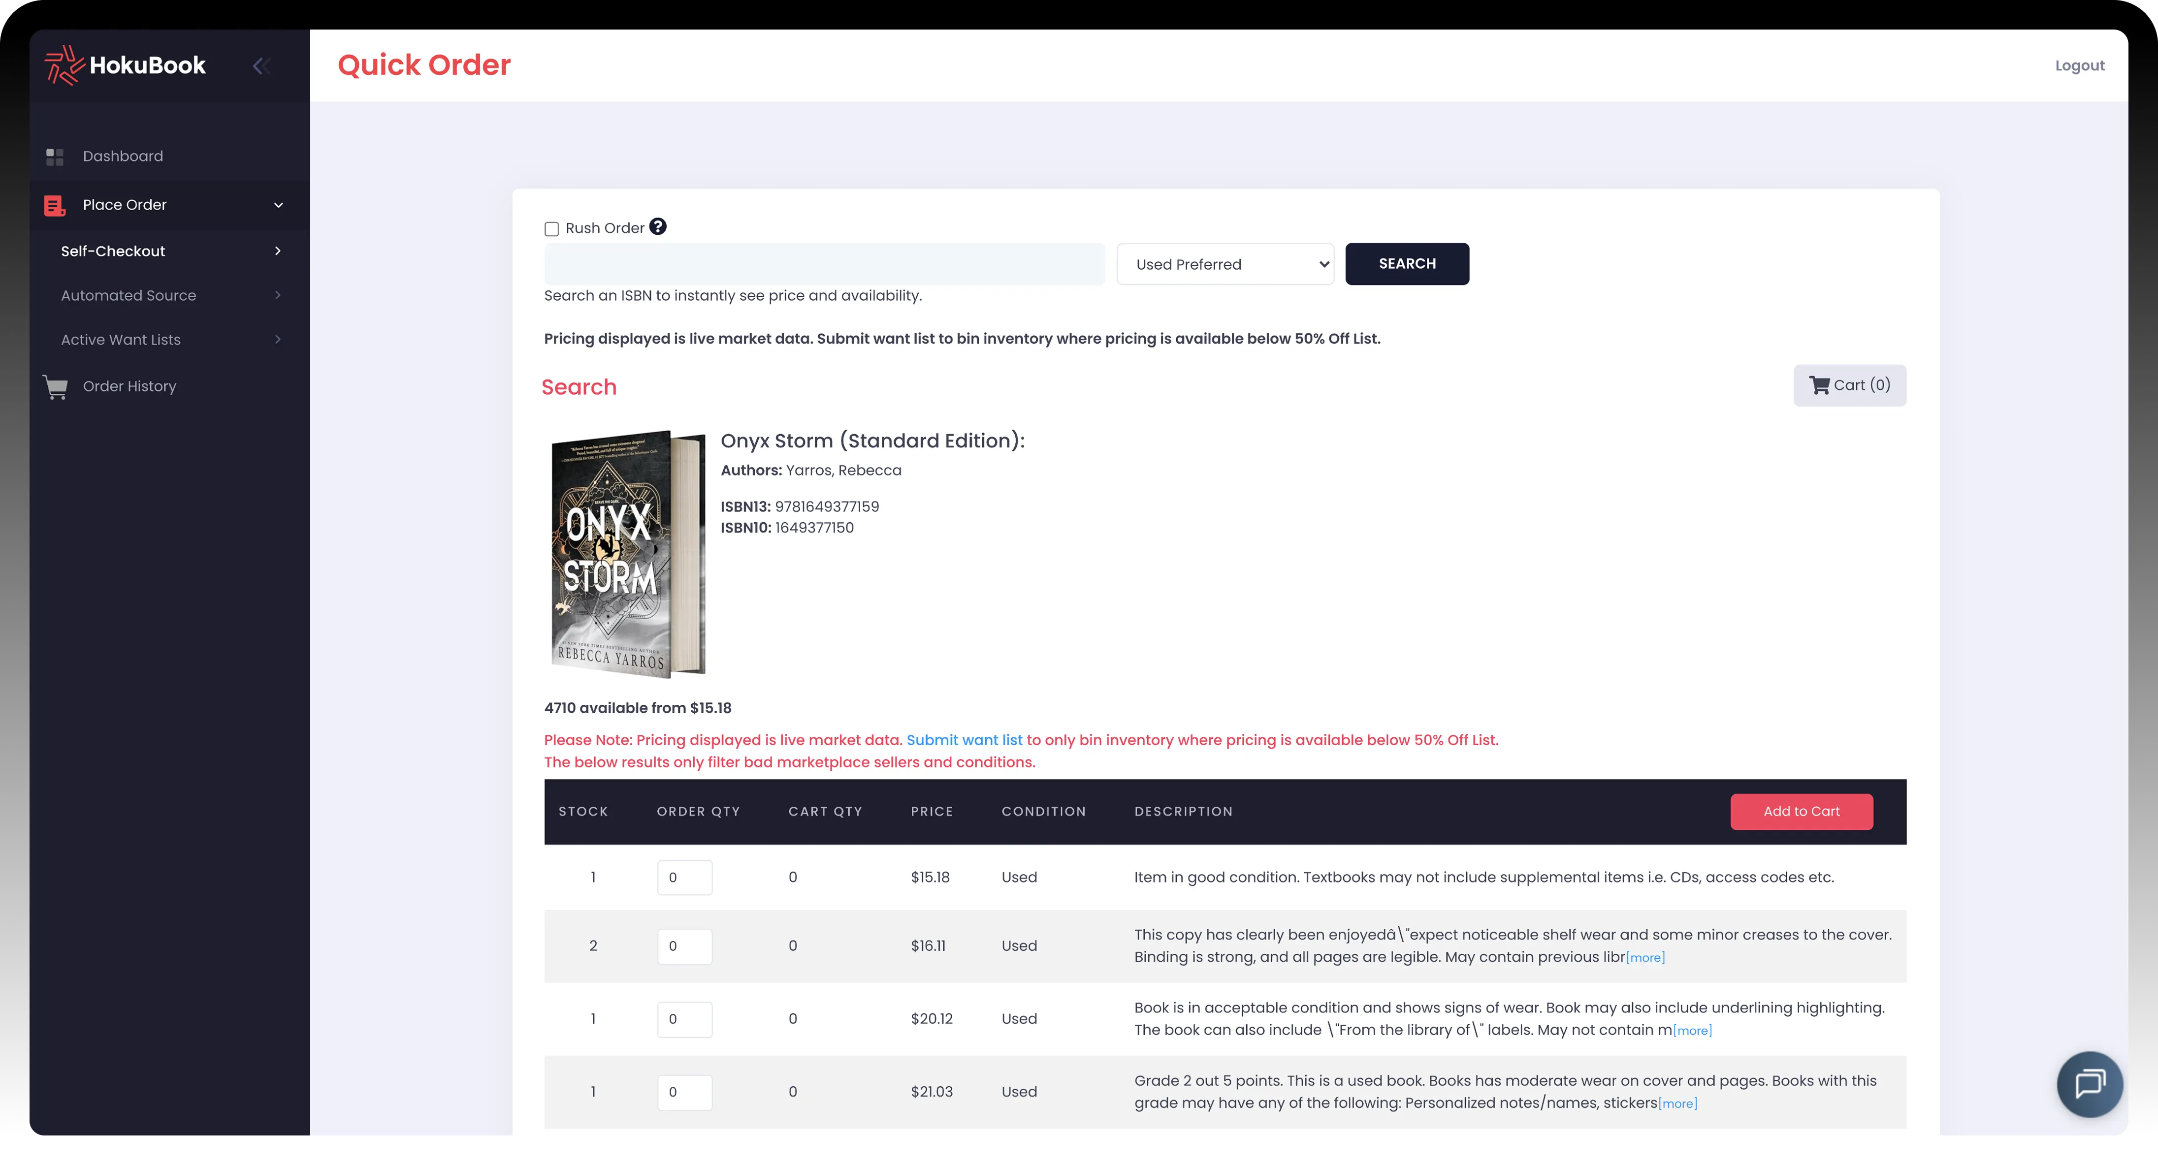
Task: Go to Order History page
Action: click(129, 386)
